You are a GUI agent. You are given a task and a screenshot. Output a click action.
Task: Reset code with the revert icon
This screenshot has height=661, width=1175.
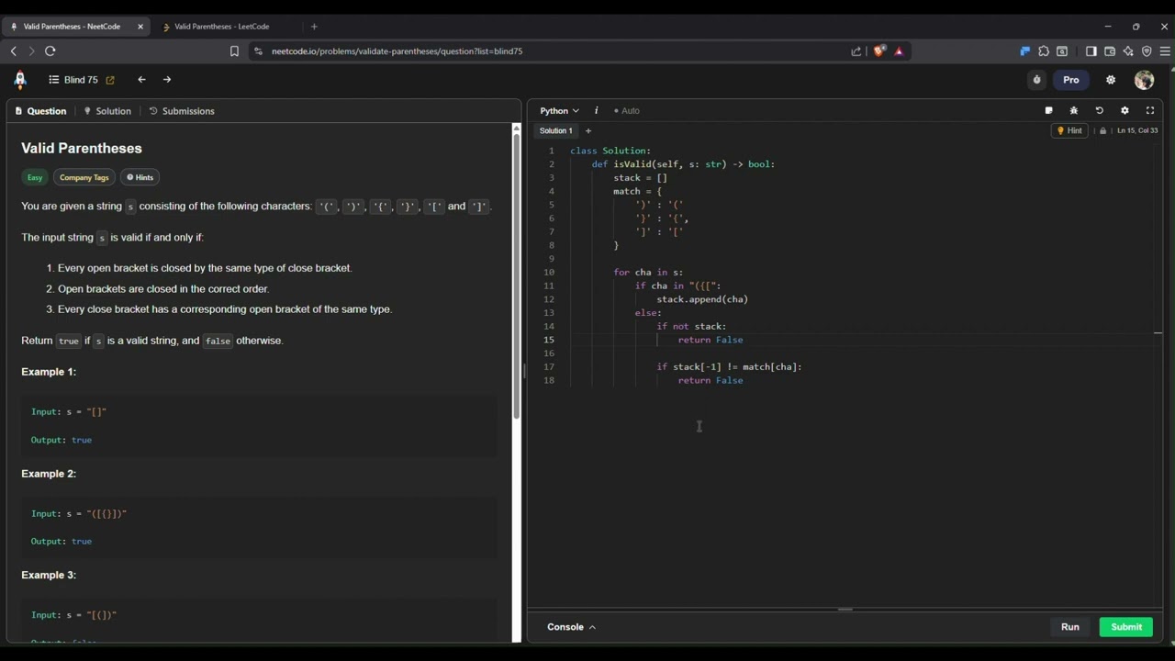(x=1099, y=110)
